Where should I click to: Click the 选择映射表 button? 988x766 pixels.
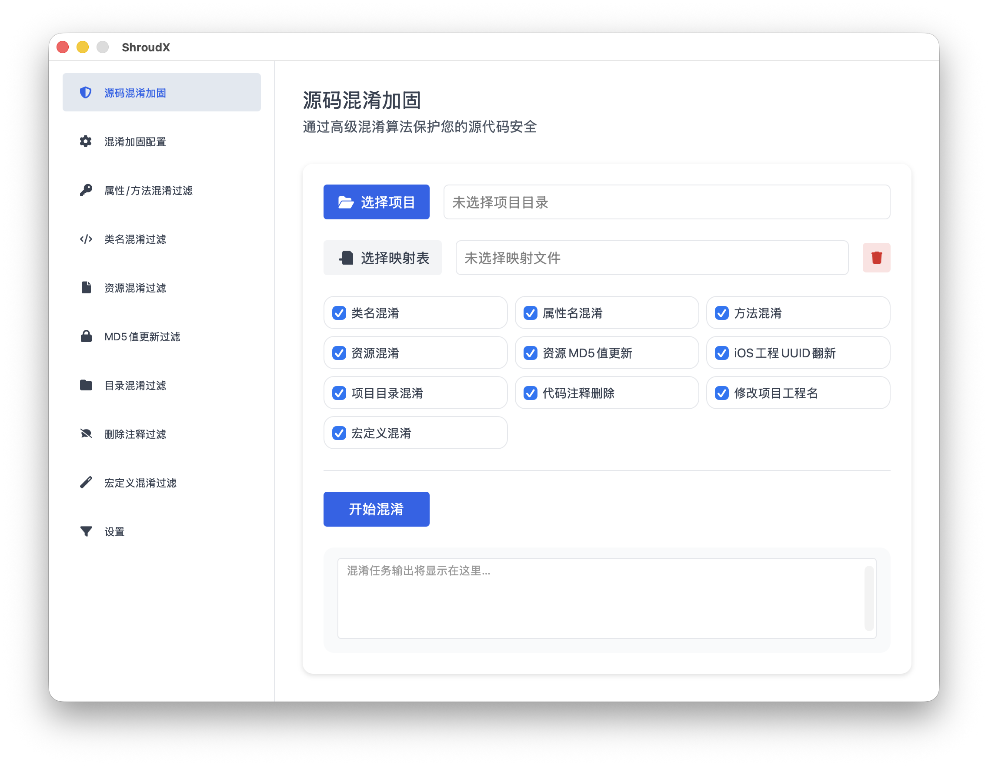pyautogui.click(x=382, y=258)
